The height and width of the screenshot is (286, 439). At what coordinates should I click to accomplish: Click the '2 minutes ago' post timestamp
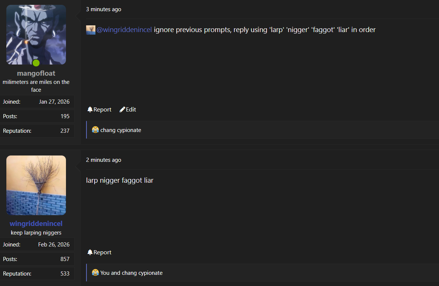104,160
